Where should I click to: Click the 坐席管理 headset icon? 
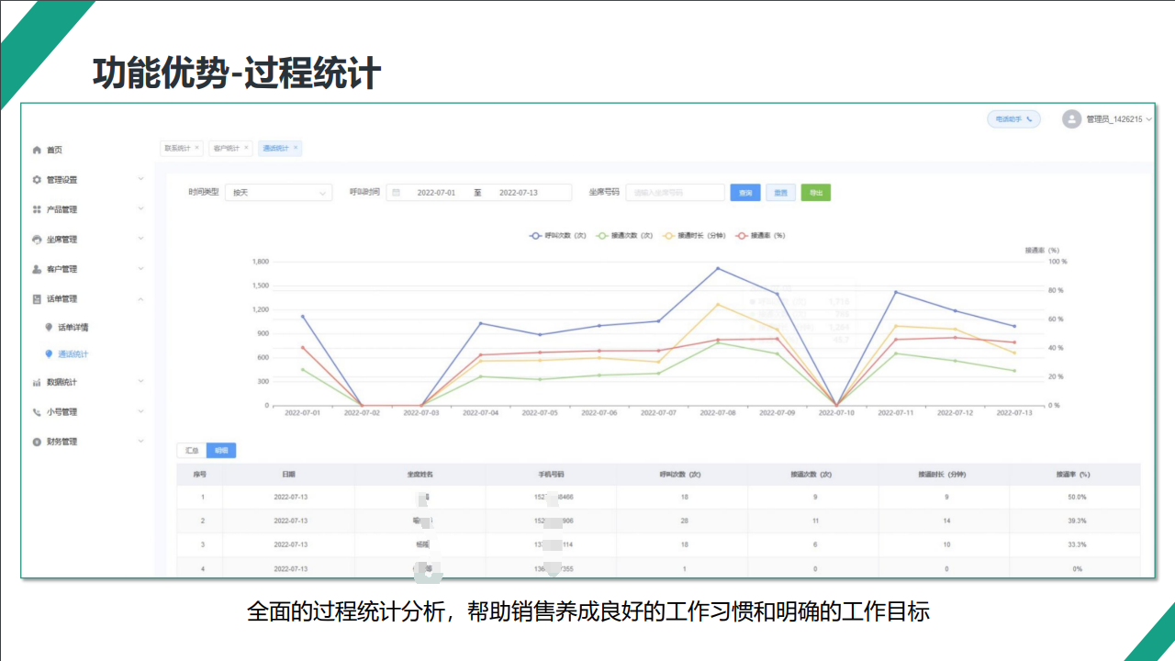[37, 240]
